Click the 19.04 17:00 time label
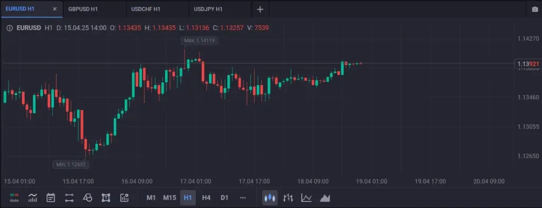This screenshot has width=542, height=208. tap(430, 182)
